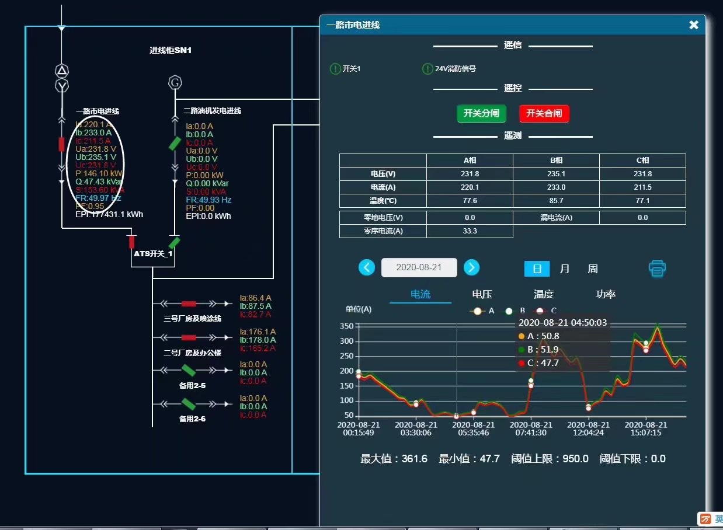Click the green breaker on 二路油机发电进线
Image resolution: width=723 pixels, height=530 pixels.
[175, 144]
